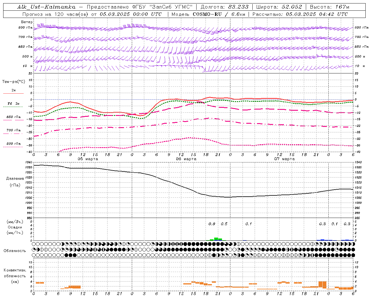370x296 pixels.
Task: Click the Ветер wind section label
Action: (27, 22)
